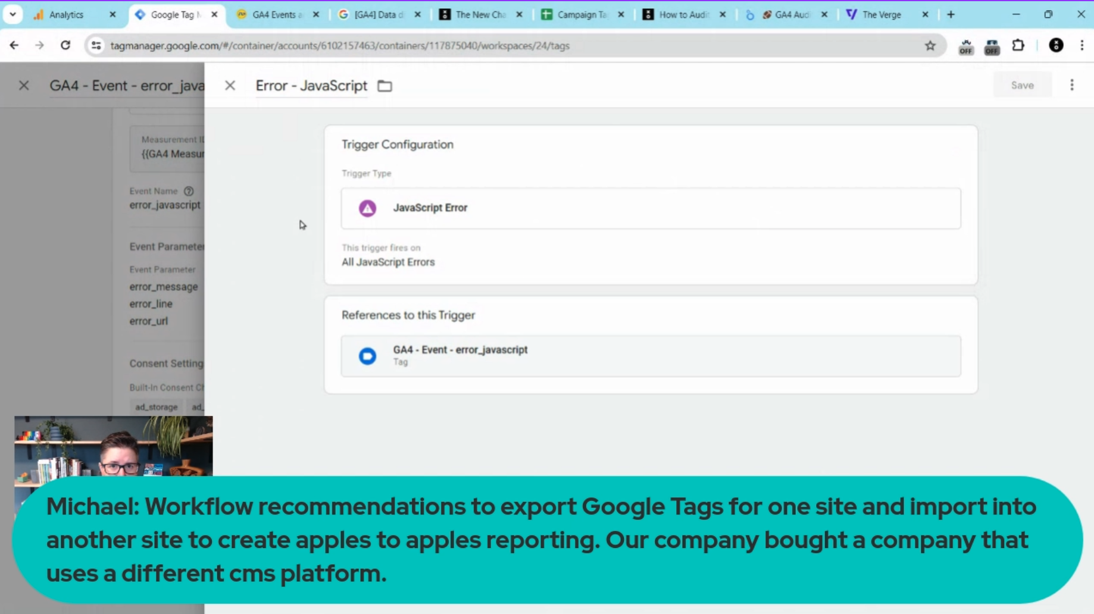
Task: Click the first OFF extension icon
Action: (965, 46)
